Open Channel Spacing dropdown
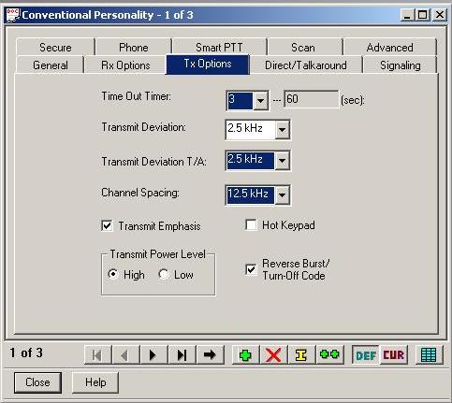Viewport: 452px width, 403px height. pyautogui.click(x=282, y=195)
